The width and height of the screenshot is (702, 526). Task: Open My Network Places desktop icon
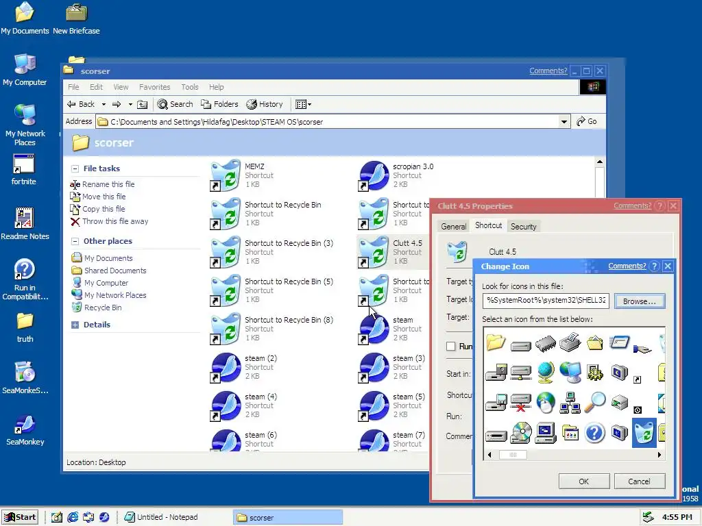(25, 125)
